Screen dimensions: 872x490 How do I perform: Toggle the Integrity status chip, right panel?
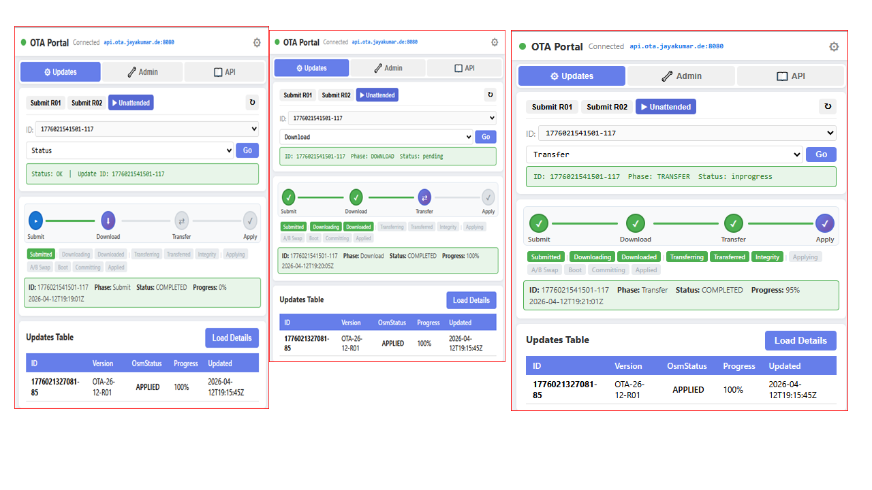pyautogui.click(x=767, y=257)
